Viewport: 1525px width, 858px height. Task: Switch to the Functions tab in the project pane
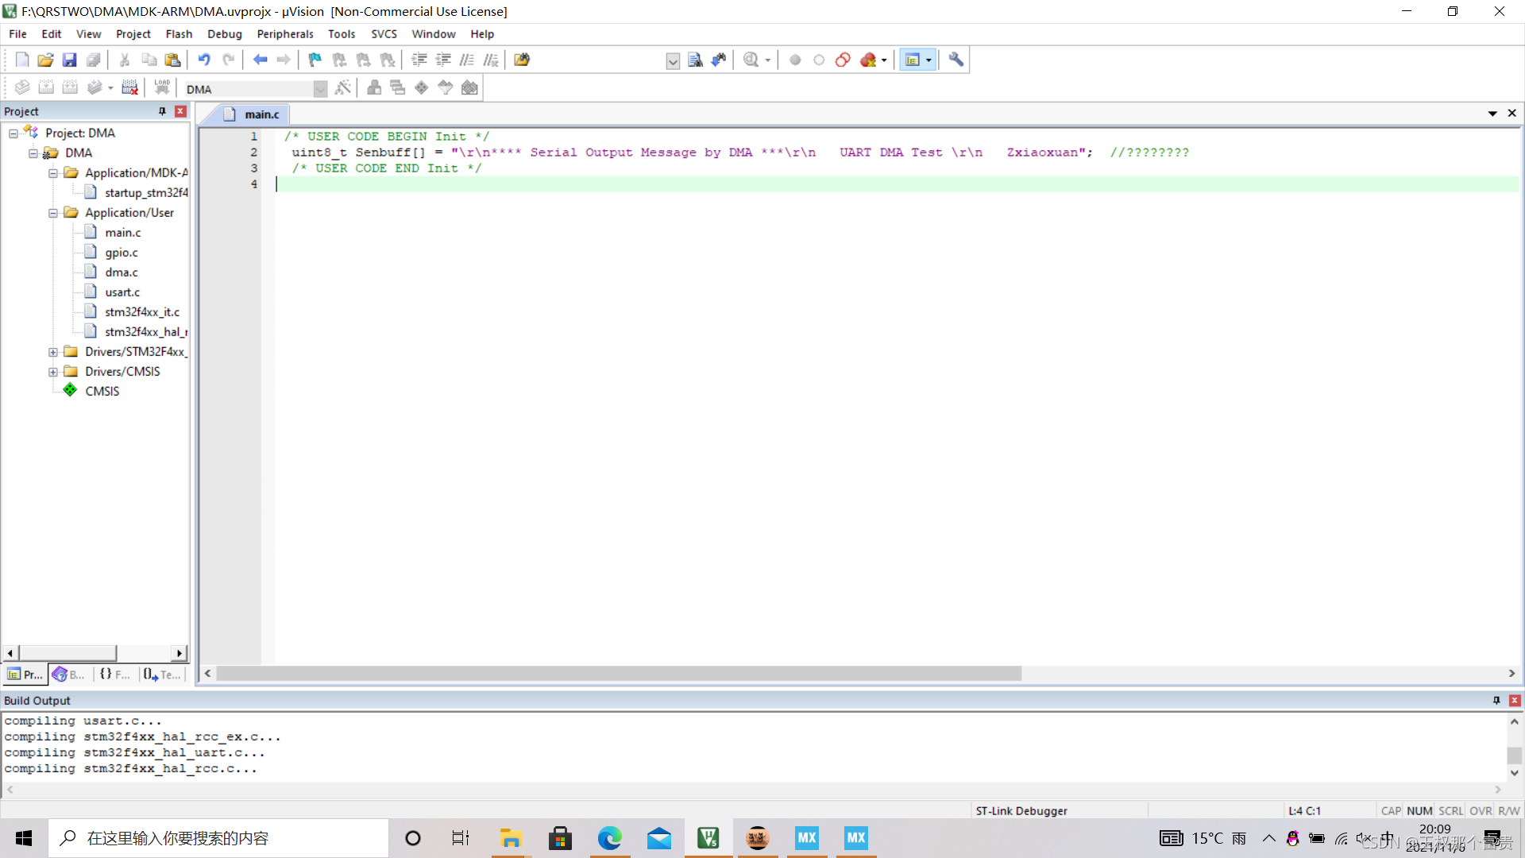(x=115, y=674)
